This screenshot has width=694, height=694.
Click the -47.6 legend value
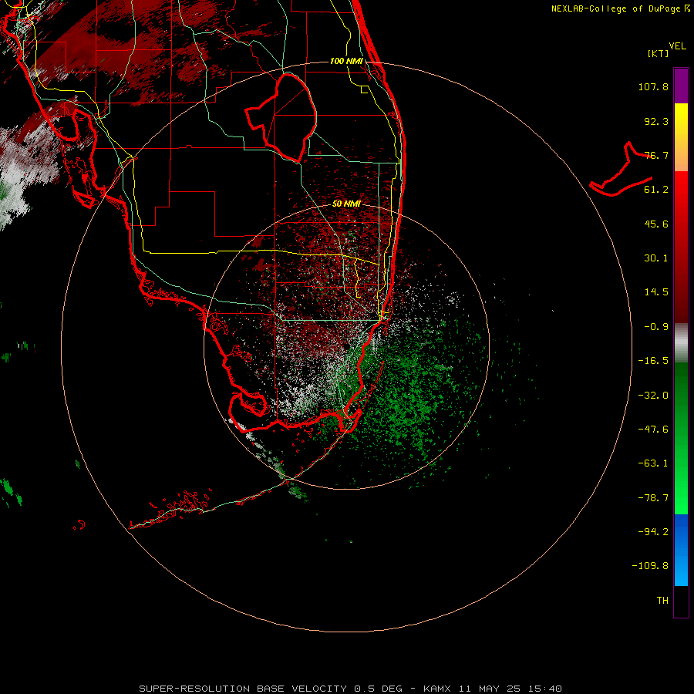pos(653,430)
